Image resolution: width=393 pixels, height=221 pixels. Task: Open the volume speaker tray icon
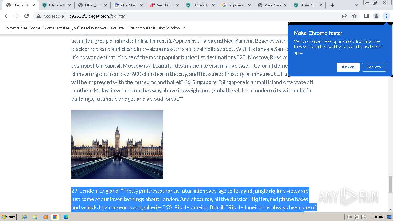click(x=349, y=217)
